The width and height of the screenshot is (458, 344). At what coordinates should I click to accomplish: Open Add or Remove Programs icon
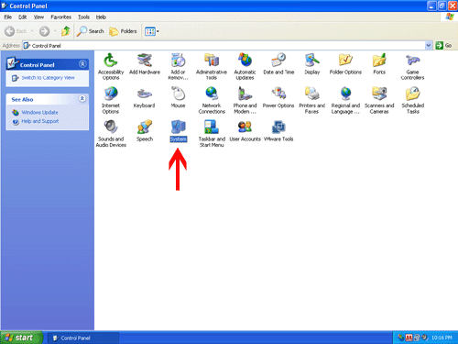pos(178,61)
